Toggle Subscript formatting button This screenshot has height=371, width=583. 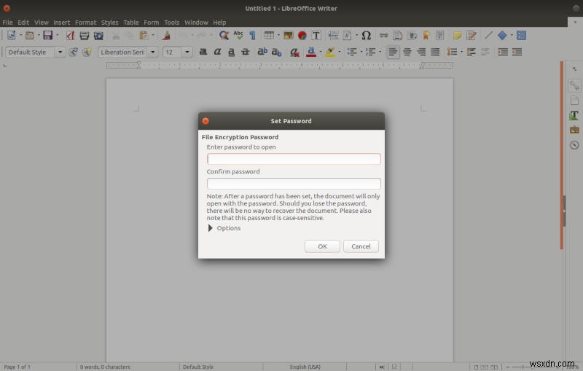[276, 52]
